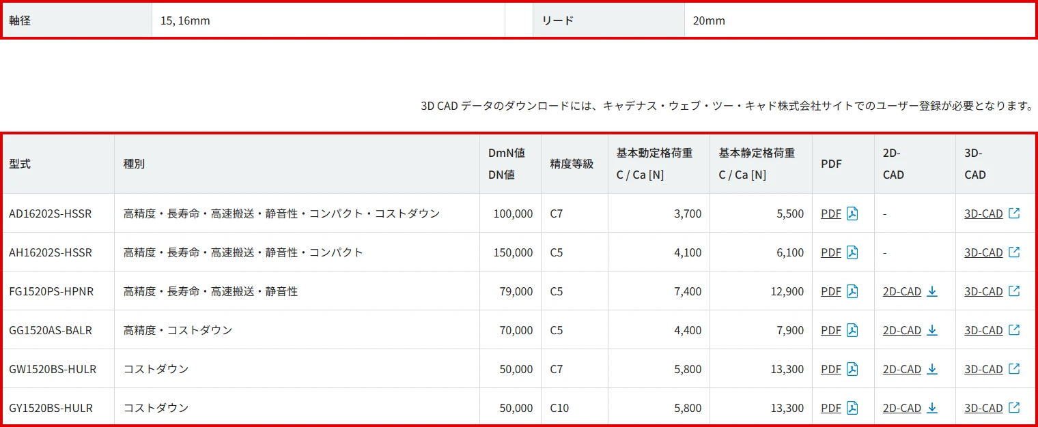Click the external-link icon for AH16202S-HSSR 3D-CAD
This screenshot has width=1038, height=427.
pyautogui.click(x=1013, y=252)
